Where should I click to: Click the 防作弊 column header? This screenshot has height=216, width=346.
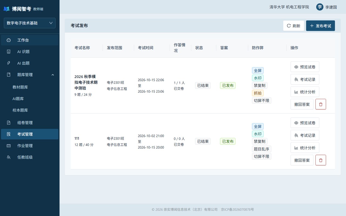tap(258, 48)
